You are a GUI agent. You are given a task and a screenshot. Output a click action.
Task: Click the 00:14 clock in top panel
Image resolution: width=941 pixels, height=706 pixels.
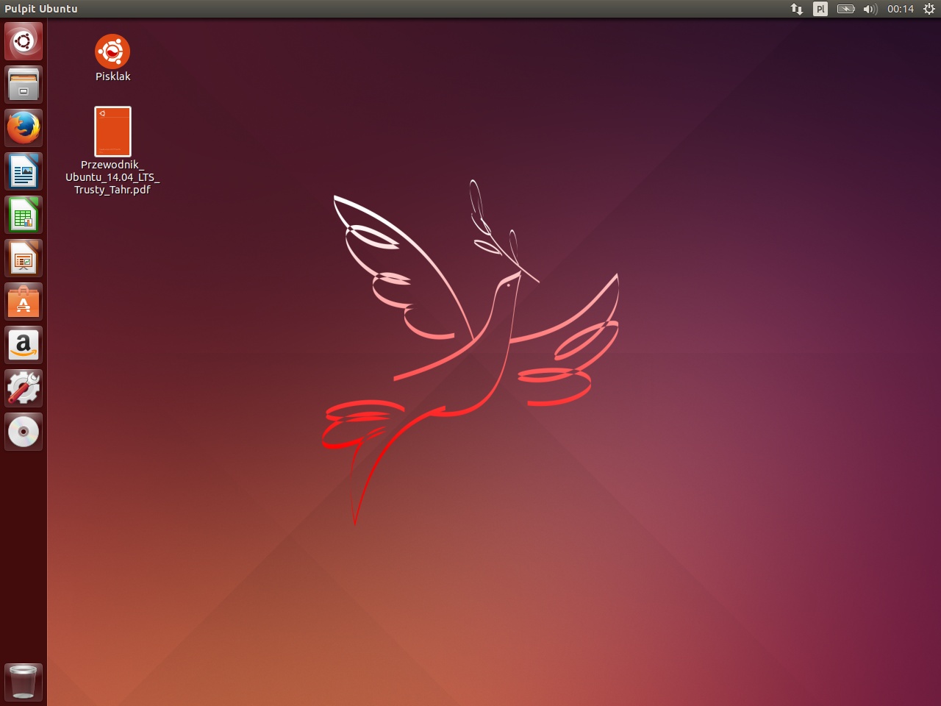pyautogui.click(x=901, y=9)
